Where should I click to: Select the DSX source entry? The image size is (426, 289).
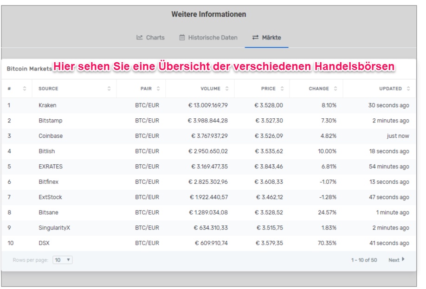(x=44, y=243)
